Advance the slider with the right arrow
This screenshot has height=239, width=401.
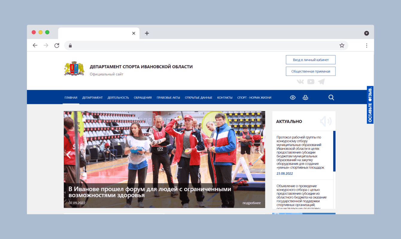point(261,155)
